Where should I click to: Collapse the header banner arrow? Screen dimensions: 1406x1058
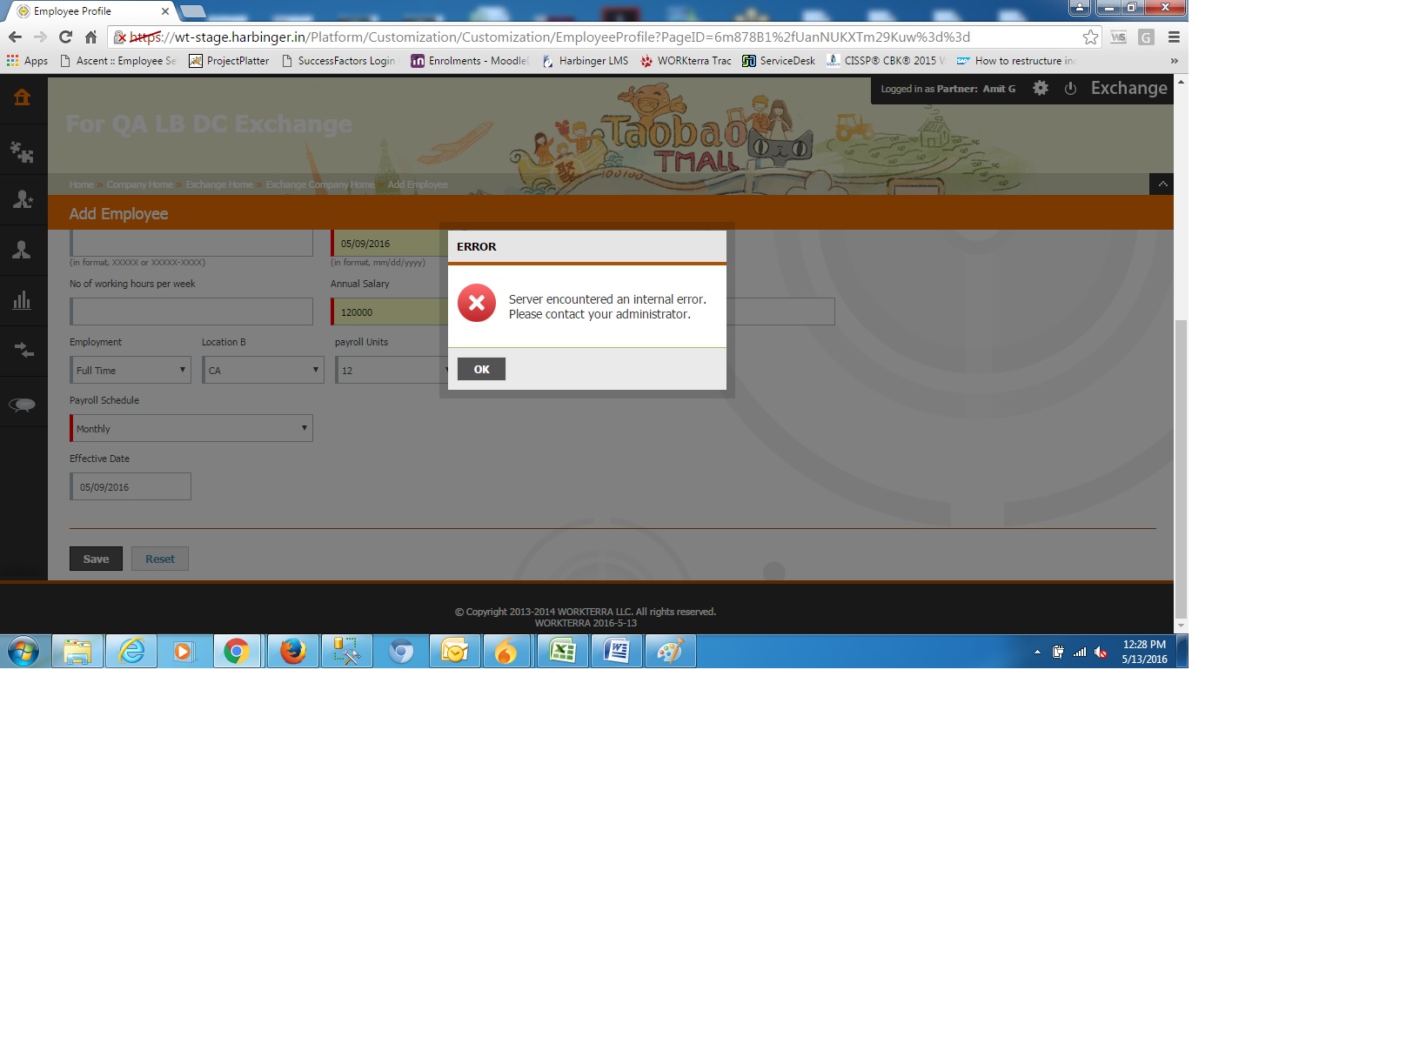[x=1162, y=184]
